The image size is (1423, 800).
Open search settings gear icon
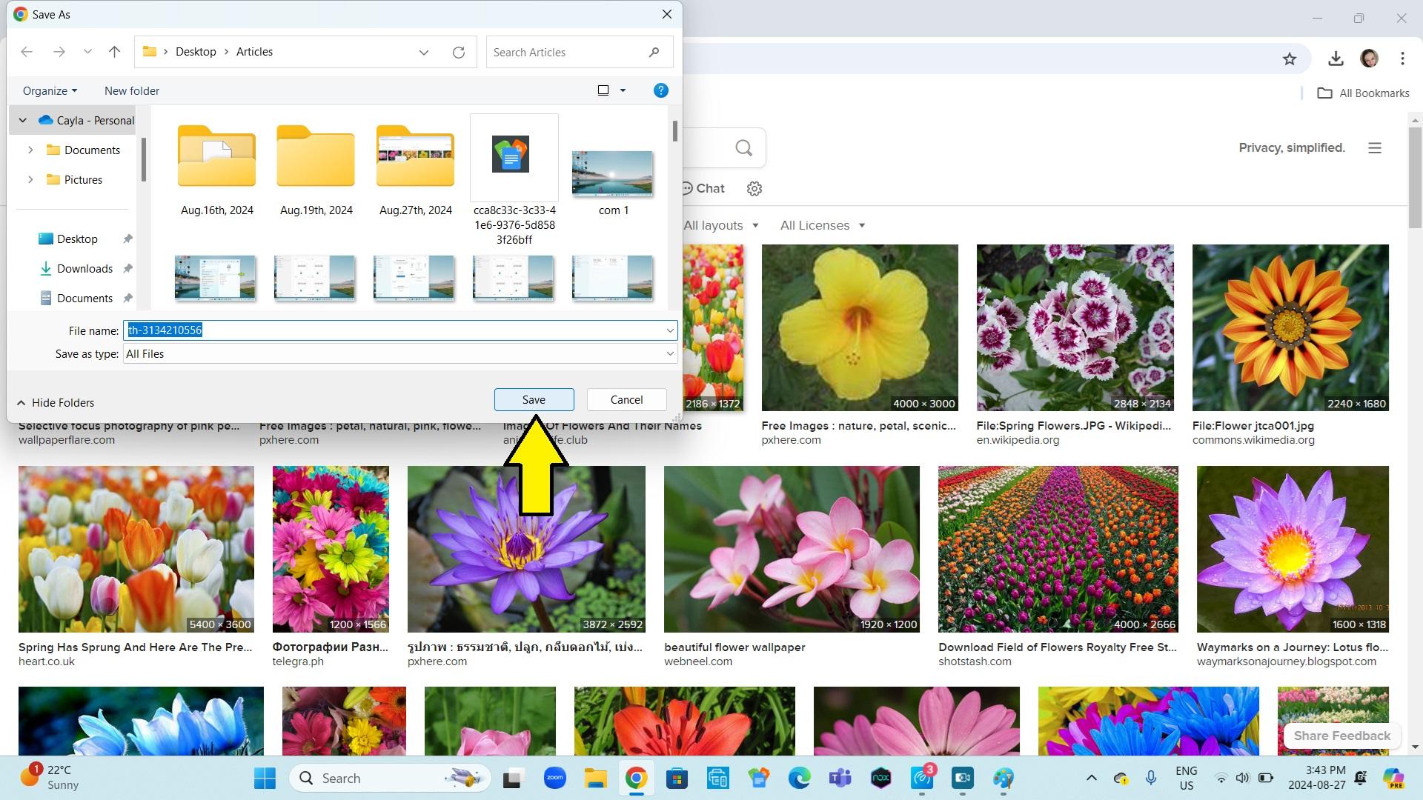click(x=754, y=189)
